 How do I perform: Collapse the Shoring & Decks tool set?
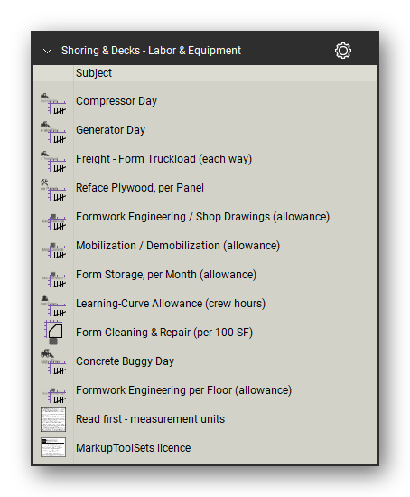pyautogui.click(x=48, y=51)
